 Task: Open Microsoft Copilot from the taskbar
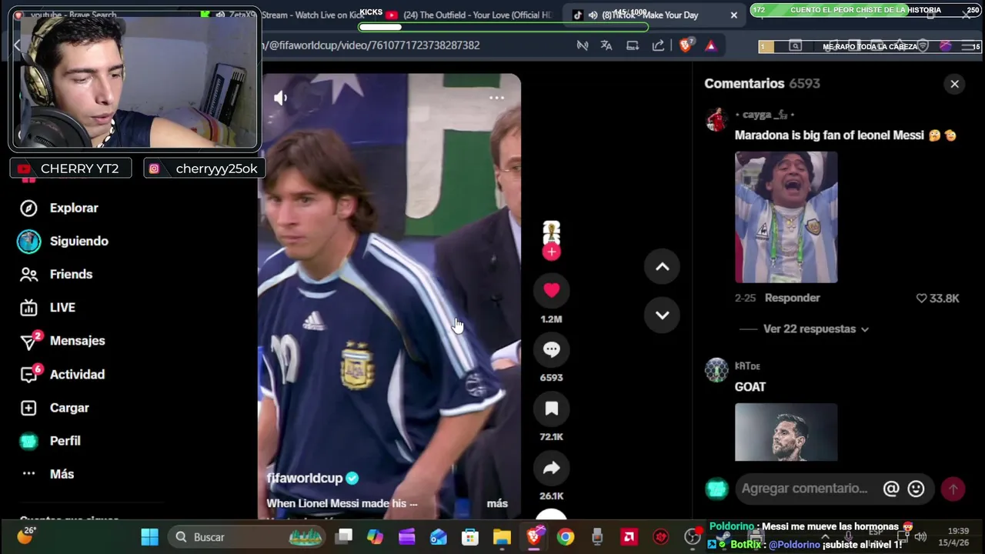point(375,537)
